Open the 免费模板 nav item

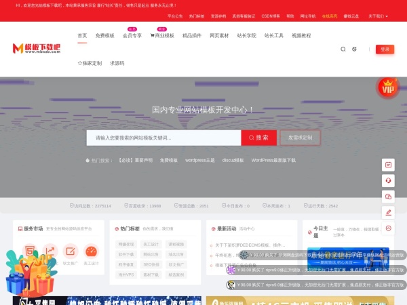105,35
